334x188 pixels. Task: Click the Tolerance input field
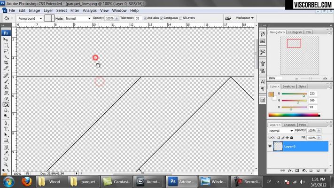tap(138, 18)
